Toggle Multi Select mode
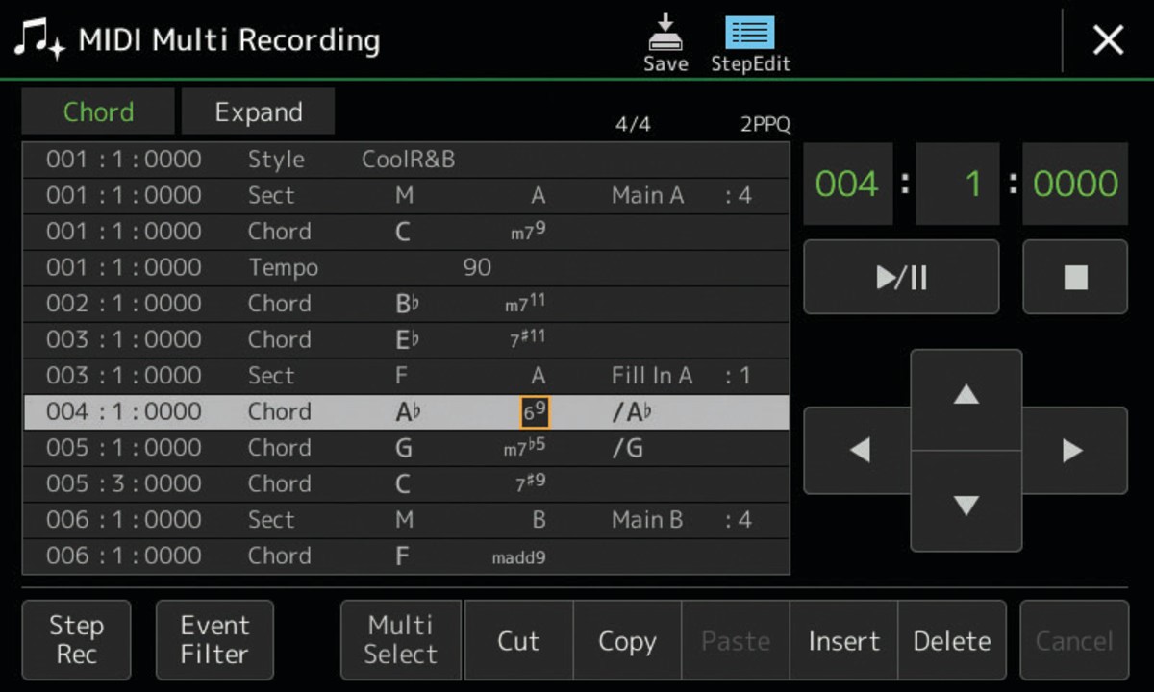This screenshot has width=1154, height=692. (x=401, y=640)
